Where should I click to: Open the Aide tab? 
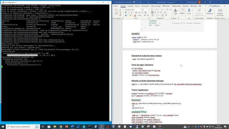[x=200, y=6]
